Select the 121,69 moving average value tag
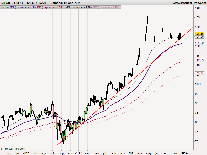The image size is (207, 155). pyautogui.click(x=199, y=43)
